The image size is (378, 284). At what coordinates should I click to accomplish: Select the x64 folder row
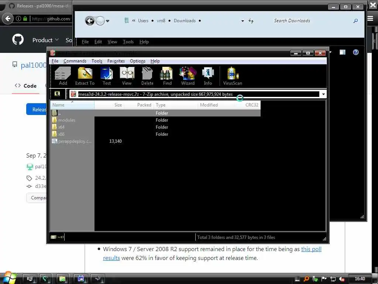(155, 127)
